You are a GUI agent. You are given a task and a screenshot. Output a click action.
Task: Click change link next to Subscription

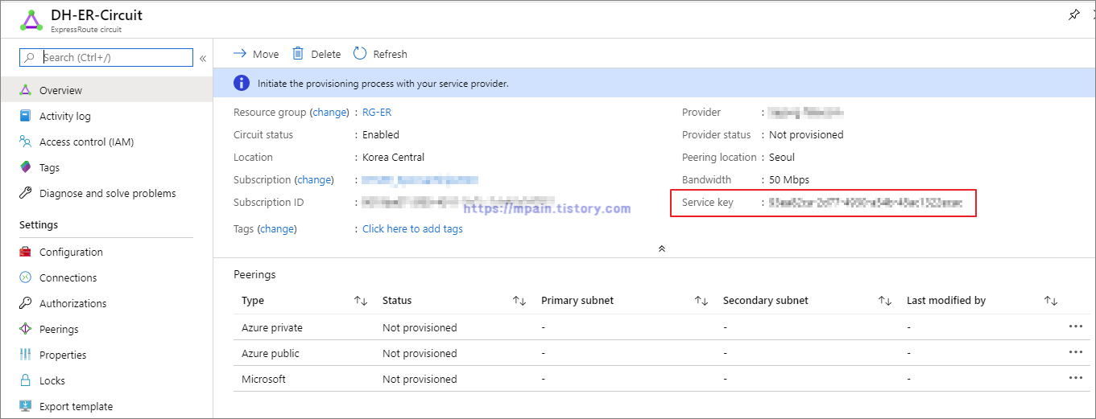(314, 180)
